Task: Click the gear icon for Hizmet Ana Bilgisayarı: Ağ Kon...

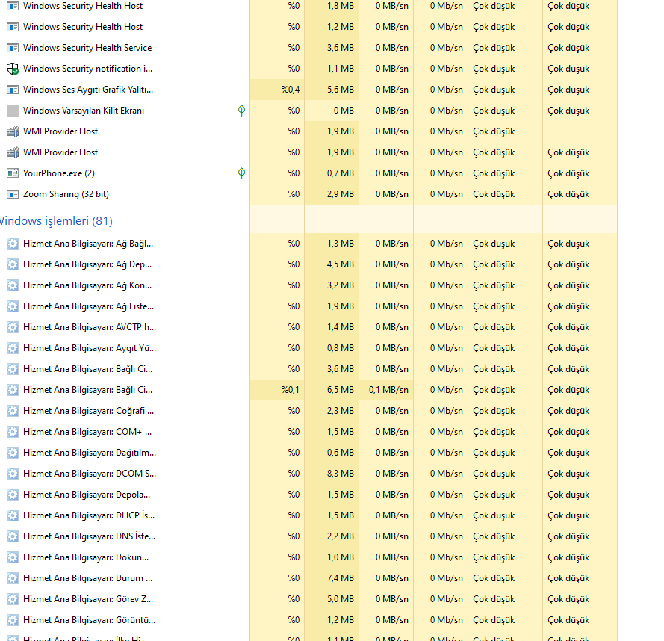Action: [13, 285]
